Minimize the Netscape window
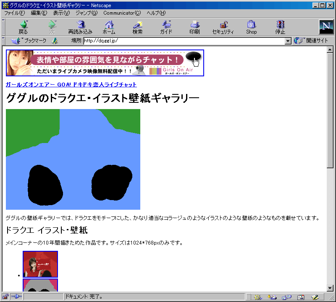Image resolution: width=336 pixels, height=302 pixels. click(315, 5)
